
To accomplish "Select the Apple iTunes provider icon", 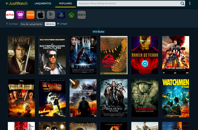I will 41,15.
